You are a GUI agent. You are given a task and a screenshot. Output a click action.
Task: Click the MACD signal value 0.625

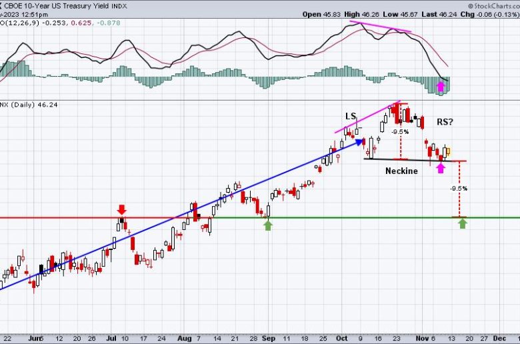tap(81, 23)
